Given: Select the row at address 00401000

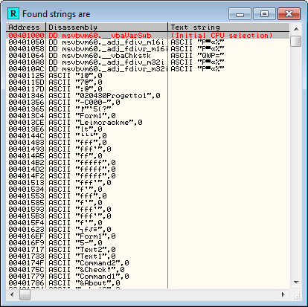Looking at the screenshot, I should click(148, 36).
